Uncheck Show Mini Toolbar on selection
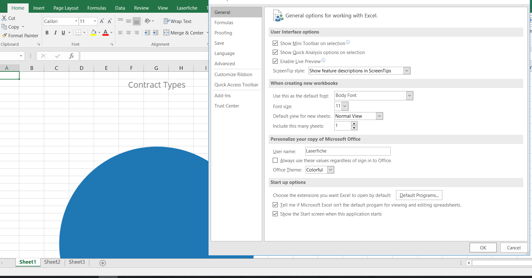 point(275,43)
